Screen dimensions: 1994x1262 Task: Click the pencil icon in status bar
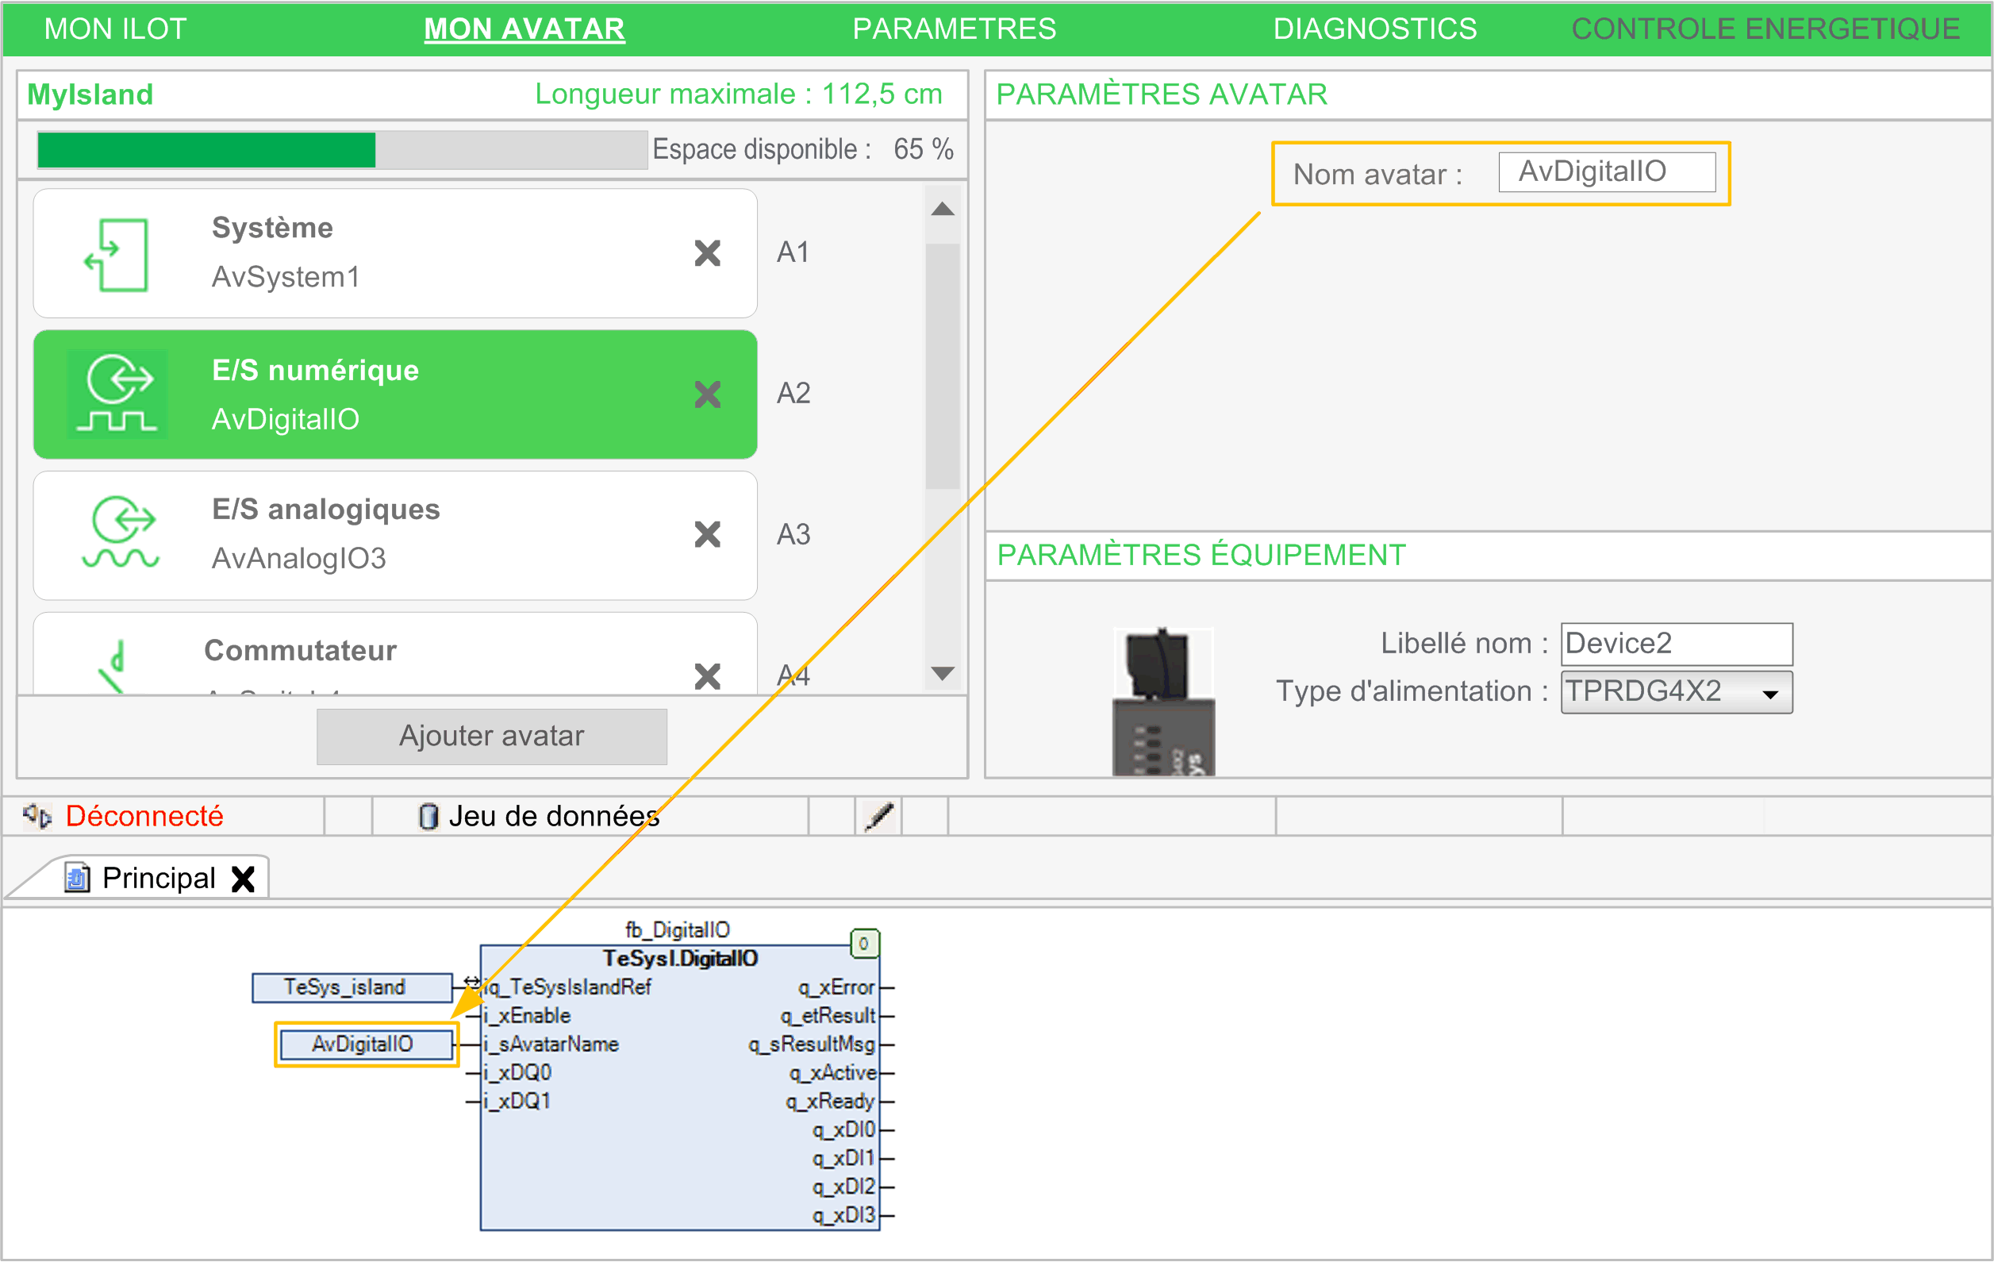[x=878, y=817]
